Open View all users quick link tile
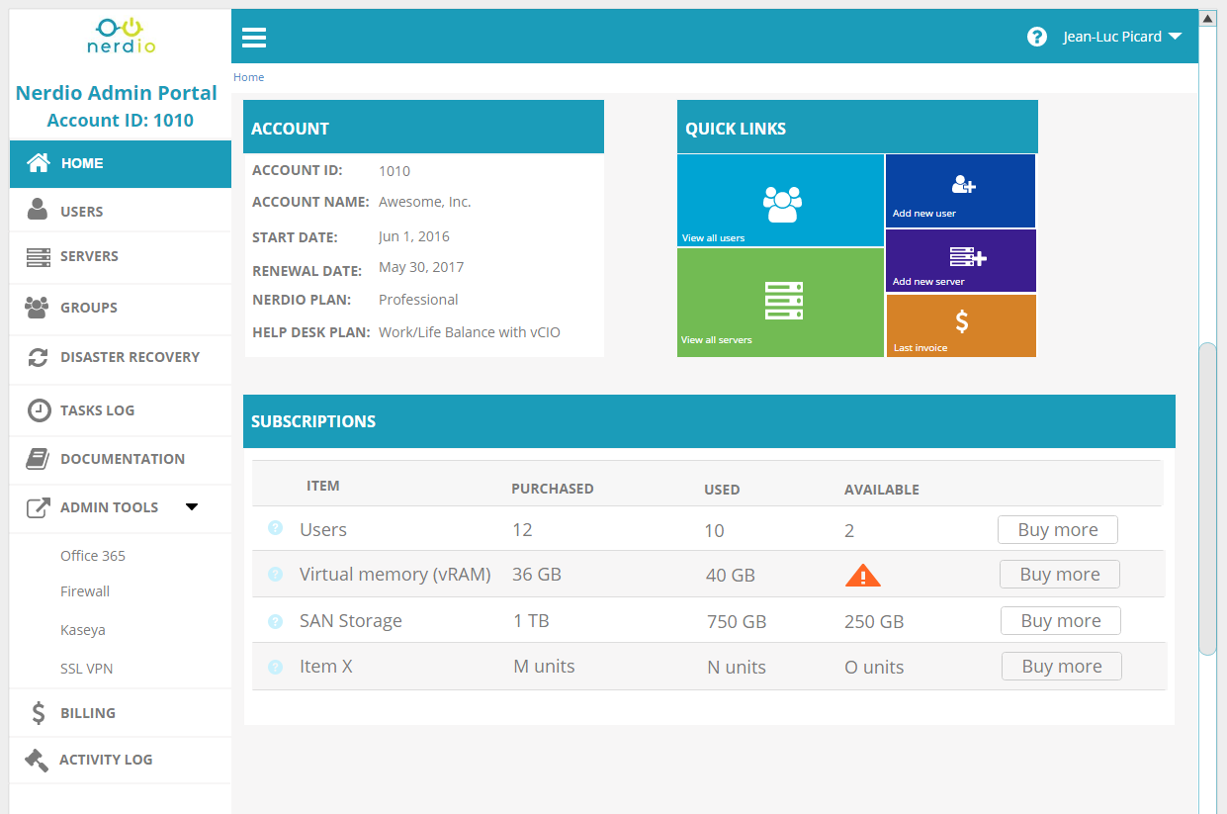 [780, 201]
